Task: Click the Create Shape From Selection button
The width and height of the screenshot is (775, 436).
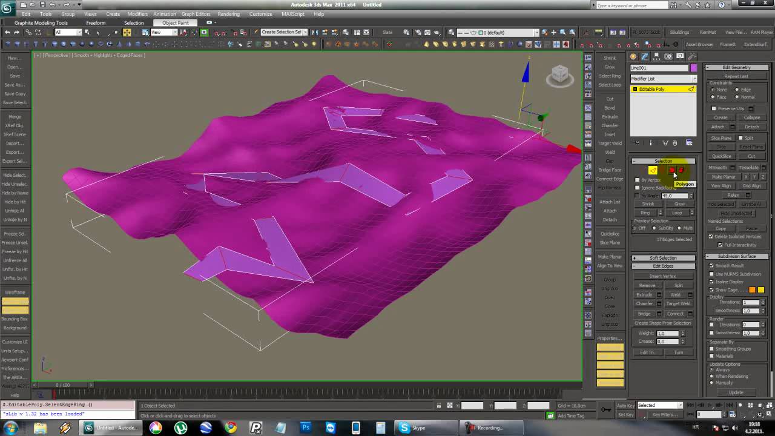Action: pyautogui.click(x=662, y=323)
